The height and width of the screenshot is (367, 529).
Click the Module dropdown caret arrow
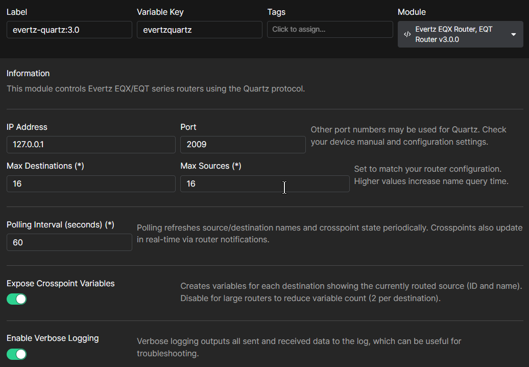click(514, 34)
